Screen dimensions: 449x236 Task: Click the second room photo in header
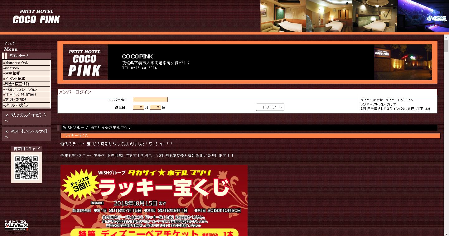pos(329,16)
